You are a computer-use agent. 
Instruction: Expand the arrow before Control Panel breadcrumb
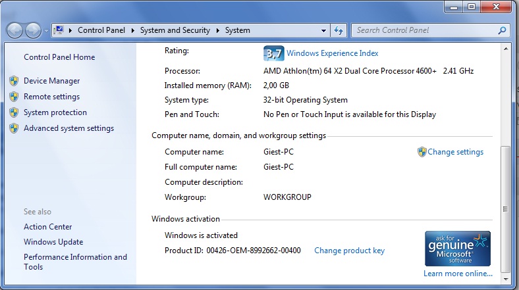pos(70,30)
